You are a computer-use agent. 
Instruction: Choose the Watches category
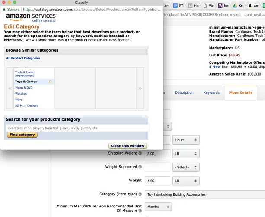point(21,93)
